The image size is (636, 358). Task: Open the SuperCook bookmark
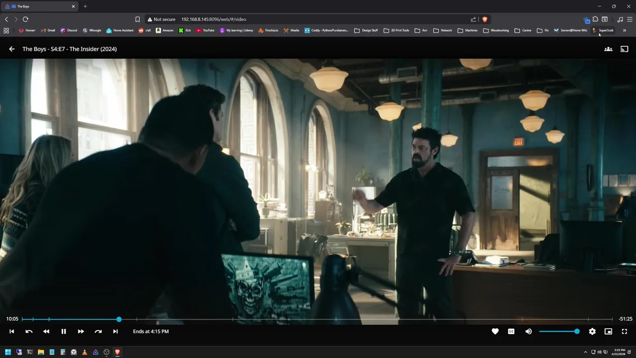click(603, 30)
